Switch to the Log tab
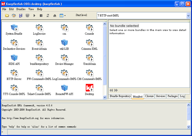192x136 pixels. [182, 96]
